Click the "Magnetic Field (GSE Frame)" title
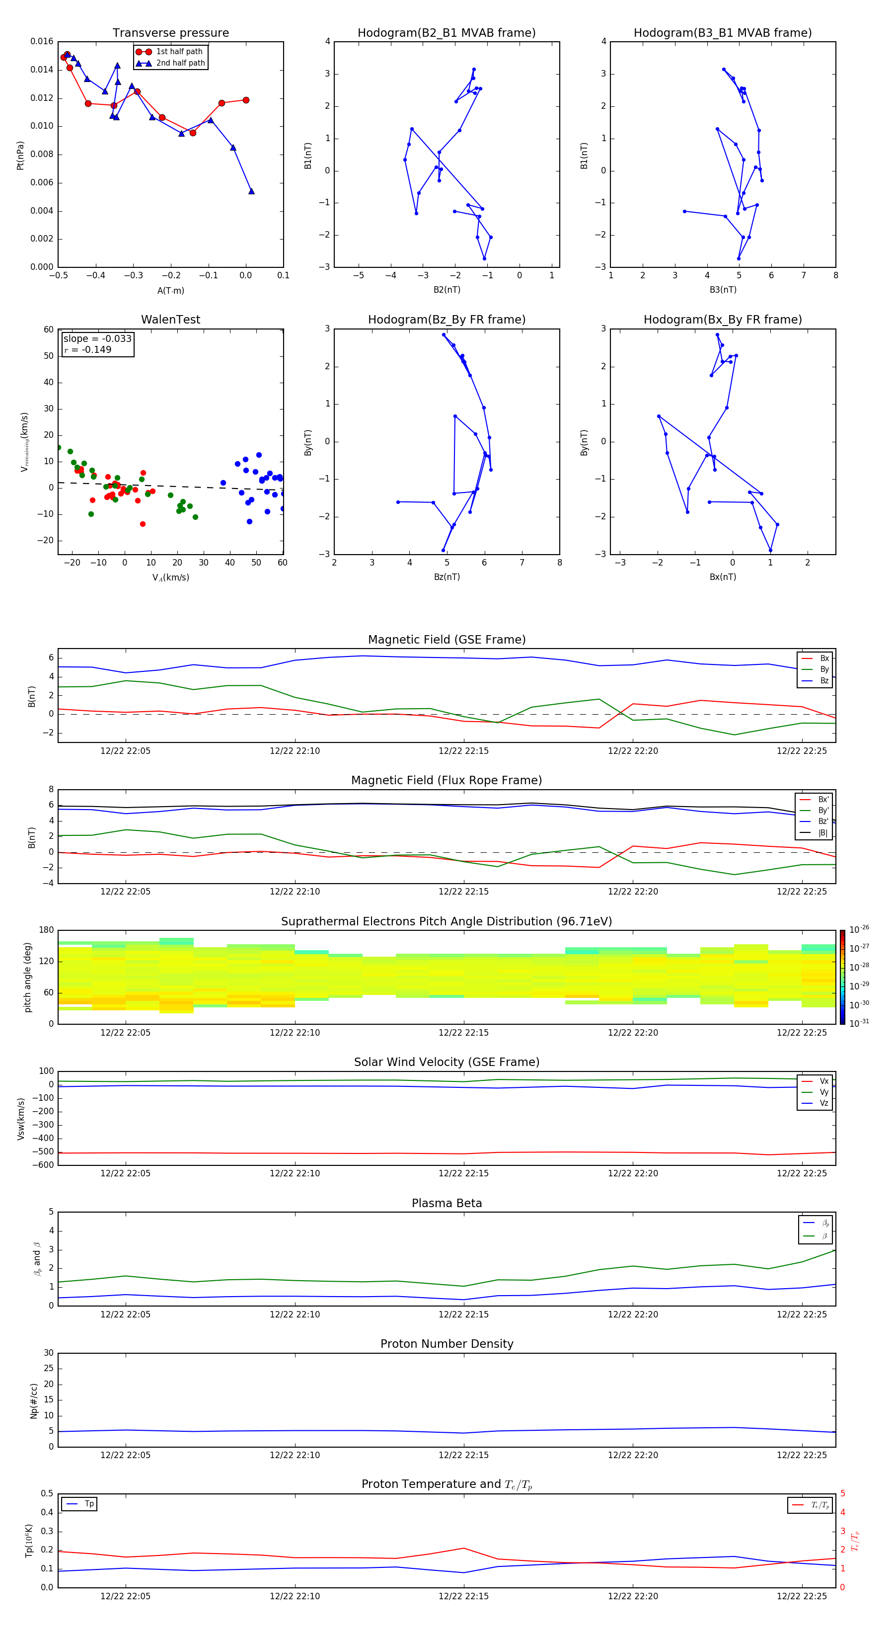 (x=447, y=640)
